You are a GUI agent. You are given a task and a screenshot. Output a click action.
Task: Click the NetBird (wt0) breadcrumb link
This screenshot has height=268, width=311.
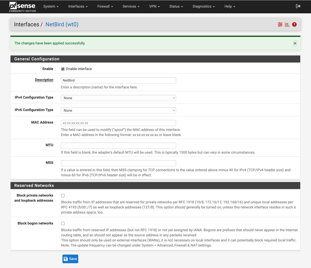coord(62,24)
